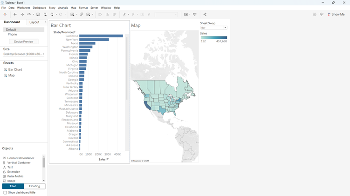Click the show/hide cards toolbar icon
The width and height of the screenshot is (350, 196).
pos(185,14)
